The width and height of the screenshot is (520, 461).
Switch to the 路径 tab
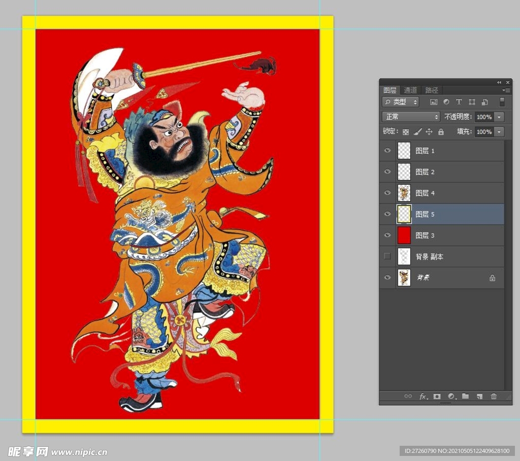tap(432, 90)
